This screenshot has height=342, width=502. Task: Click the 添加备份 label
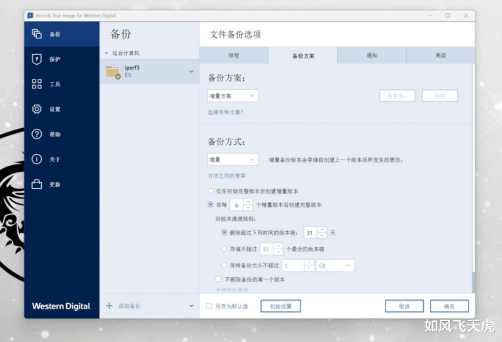click(130, 306)
